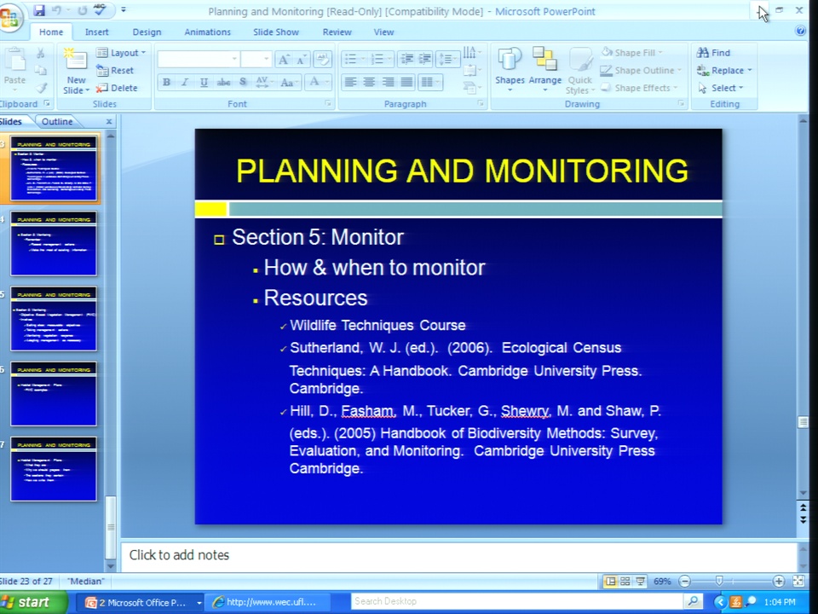Undo the last action
The height and width of the screenshot is (614, 818).
[x=56, y=10]
